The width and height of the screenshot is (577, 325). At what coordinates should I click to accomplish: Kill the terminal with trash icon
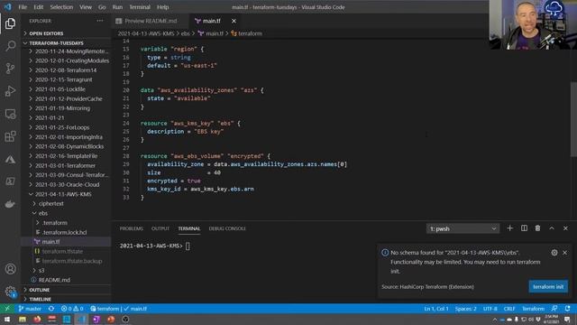click(x=537, y=228)
